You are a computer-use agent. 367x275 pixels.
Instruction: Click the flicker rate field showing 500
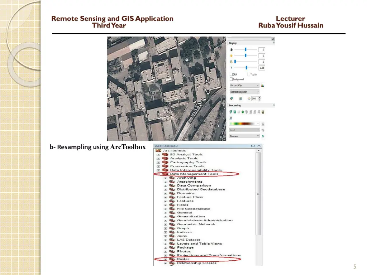pos(254,99)
